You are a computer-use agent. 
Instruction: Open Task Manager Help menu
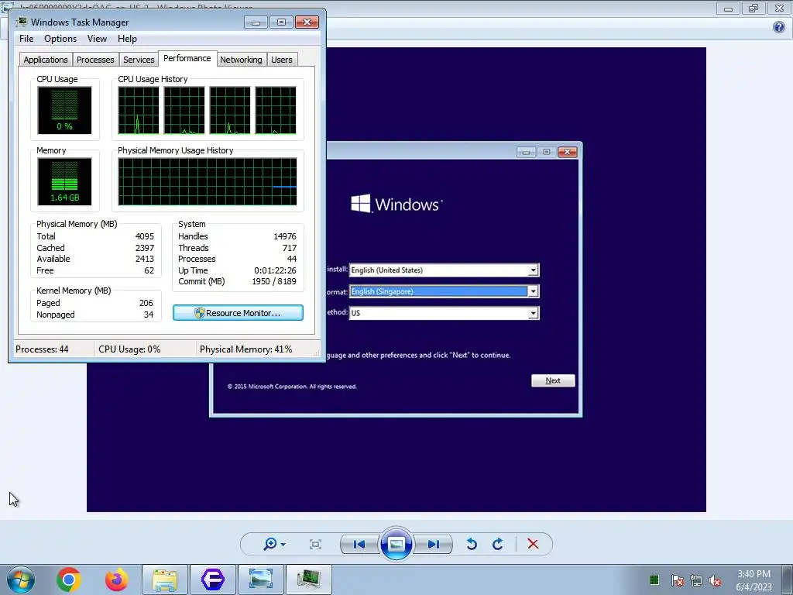coord(127,39)
